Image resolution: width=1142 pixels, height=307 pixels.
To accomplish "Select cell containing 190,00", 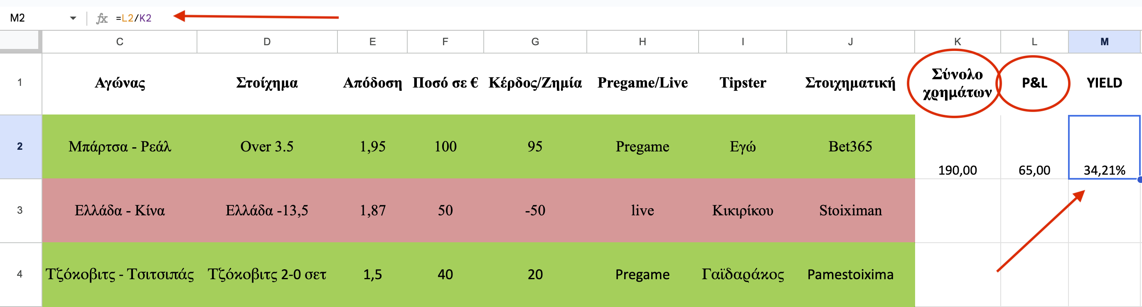I will click(957, 147).
